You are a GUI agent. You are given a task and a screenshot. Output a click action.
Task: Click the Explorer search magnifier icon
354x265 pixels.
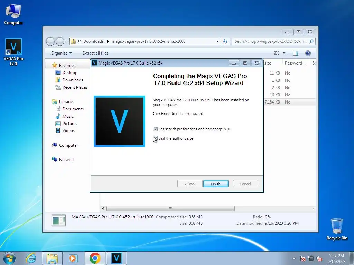pos(311,41)
